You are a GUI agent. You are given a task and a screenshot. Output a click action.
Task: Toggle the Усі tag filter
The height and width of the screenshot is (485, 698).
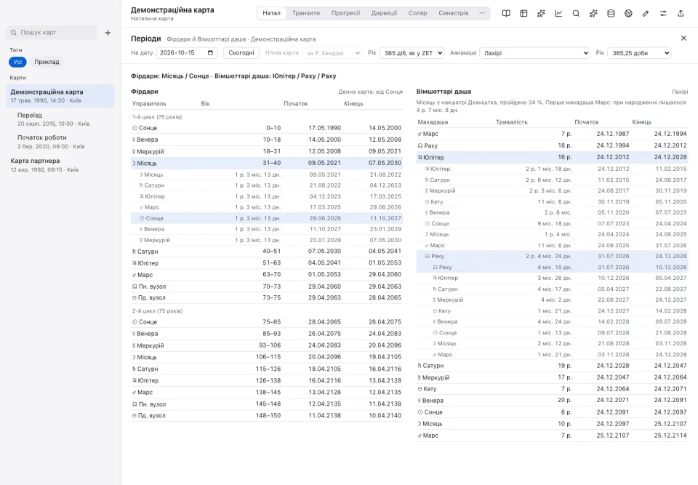point(17,62)
